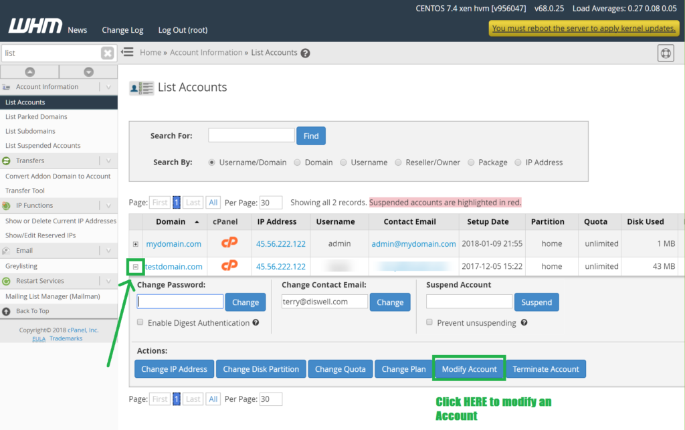
Task: Click the kernel update reboot notice
Action: click(584, 28)
